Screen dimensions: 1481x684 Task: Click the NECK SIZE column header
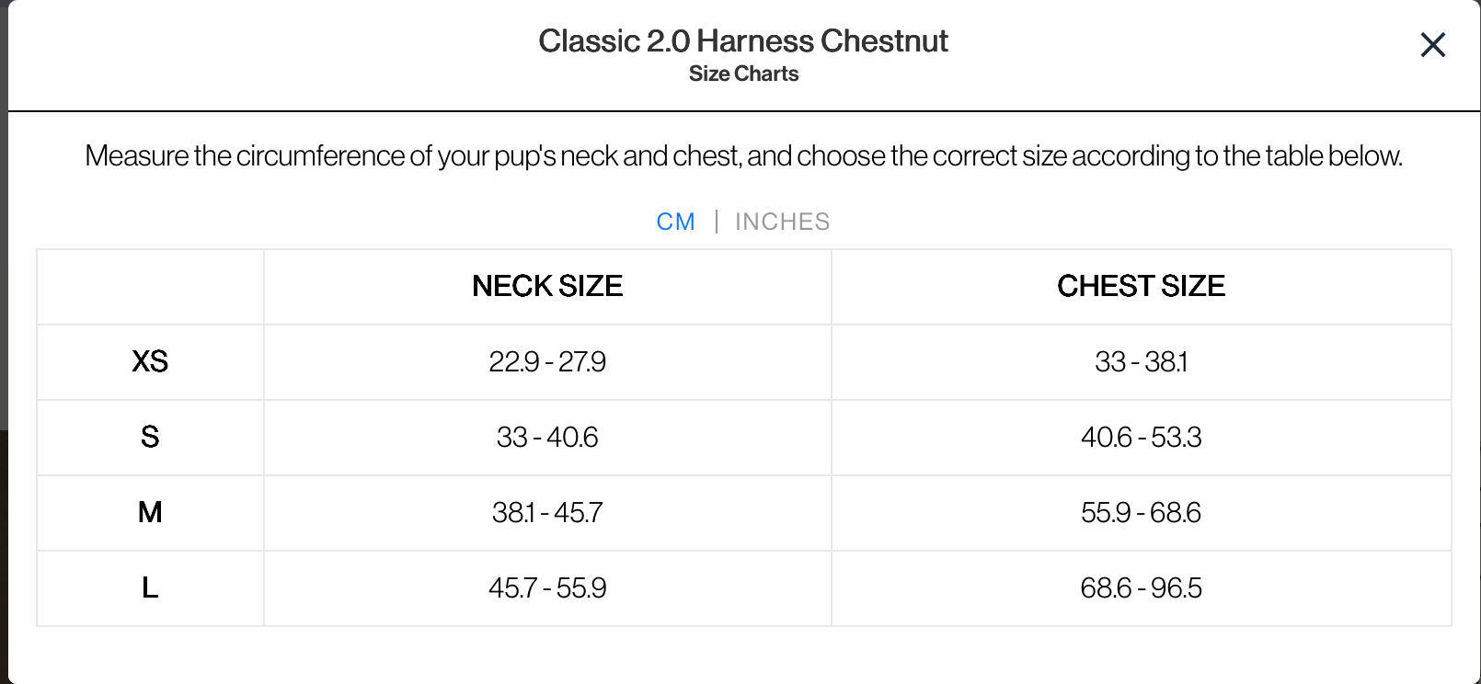[547, 286]
